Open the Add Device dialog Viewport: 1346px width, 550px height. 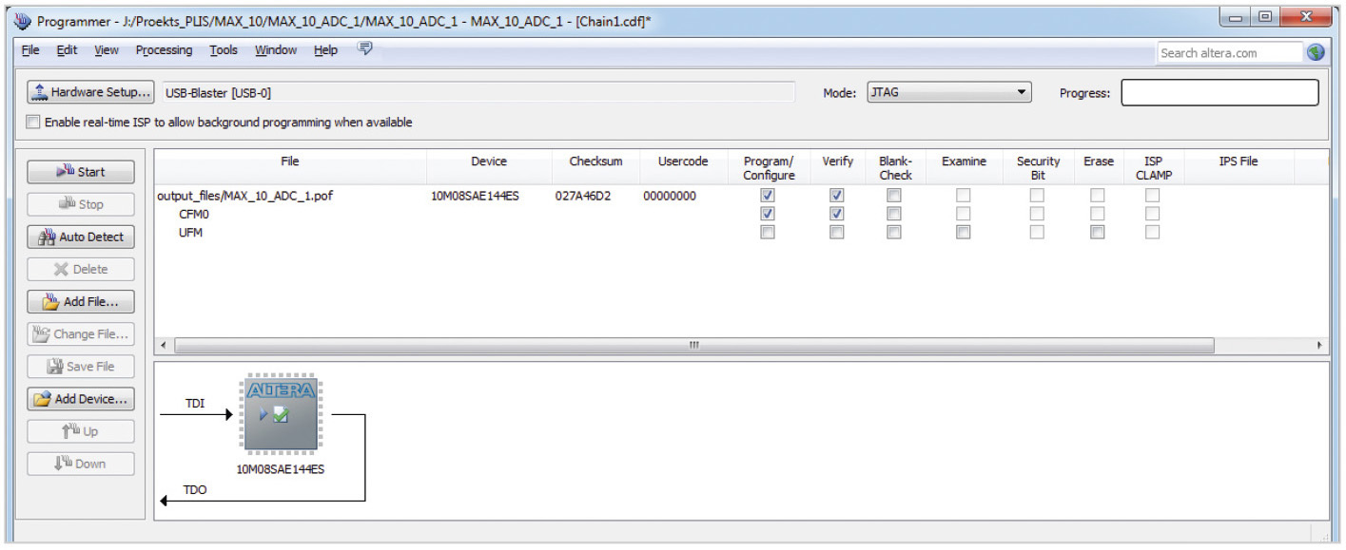(x=81, y=399)
